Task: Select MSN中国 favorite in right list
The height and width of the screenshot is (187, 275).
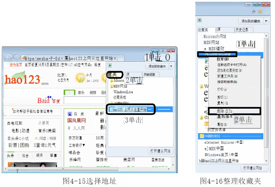Action: (214, 149)
